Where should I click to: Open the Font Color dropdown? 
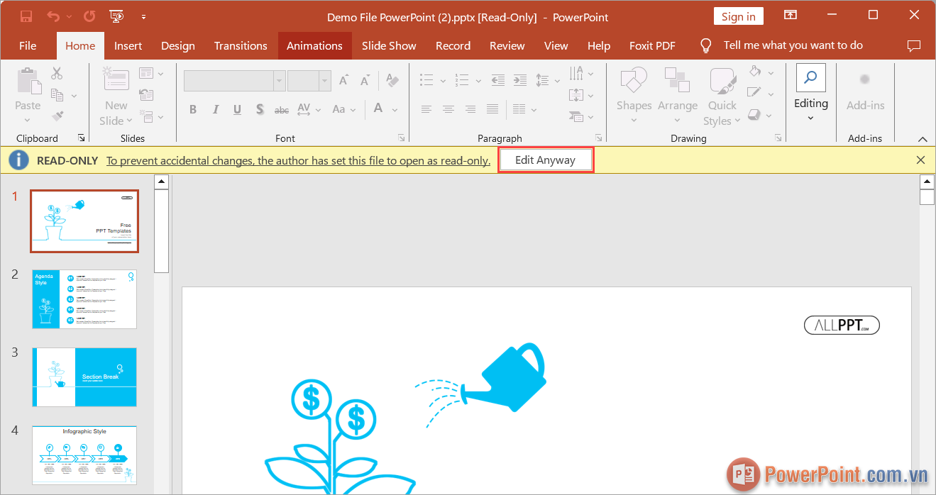[x=395, y=109]
